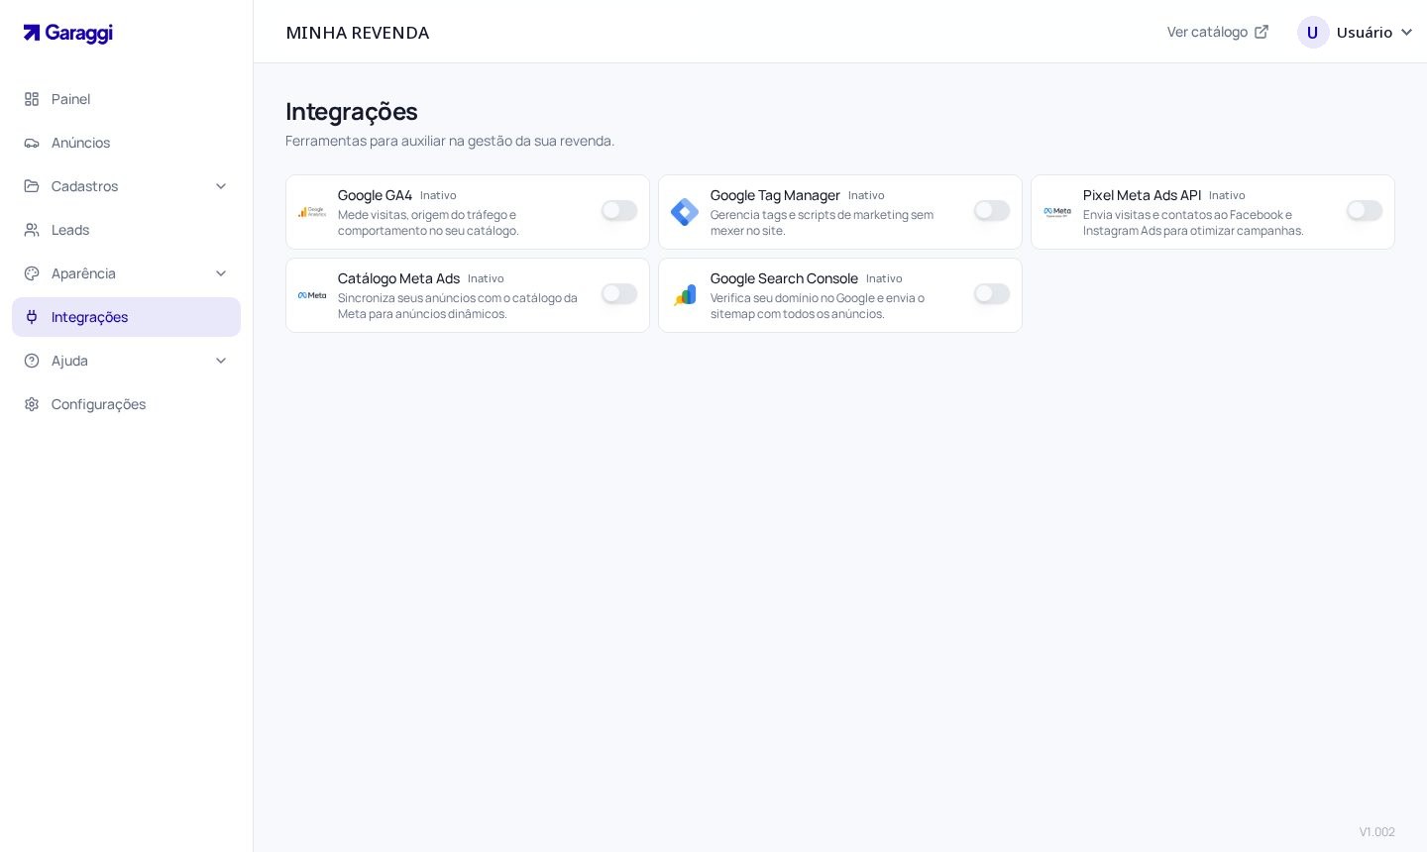Open the Ver catálogo link
Screen dimensions: 1427x852
[1218, 32]
